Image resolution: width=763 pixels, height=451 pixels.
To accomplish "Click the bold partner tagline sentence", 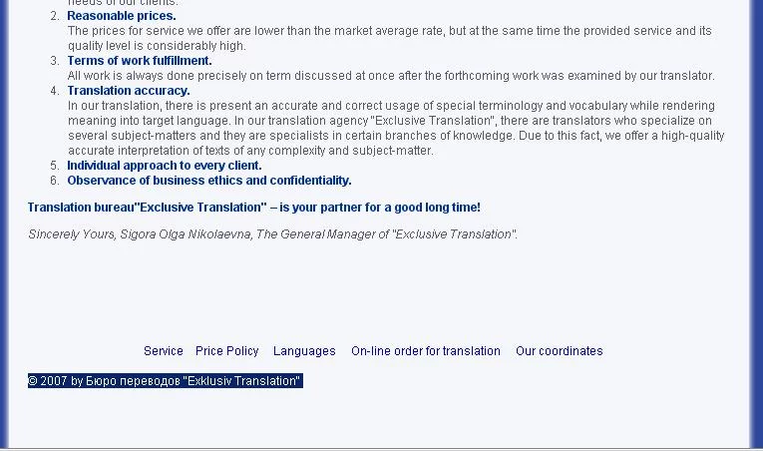I will pyautogui.click(x=254, y=208).
